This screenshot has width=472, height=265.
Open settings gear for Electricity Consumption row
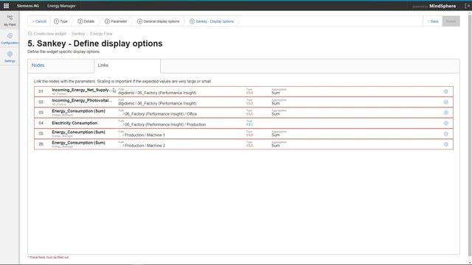pyautogui.click(x=445, y=123)
